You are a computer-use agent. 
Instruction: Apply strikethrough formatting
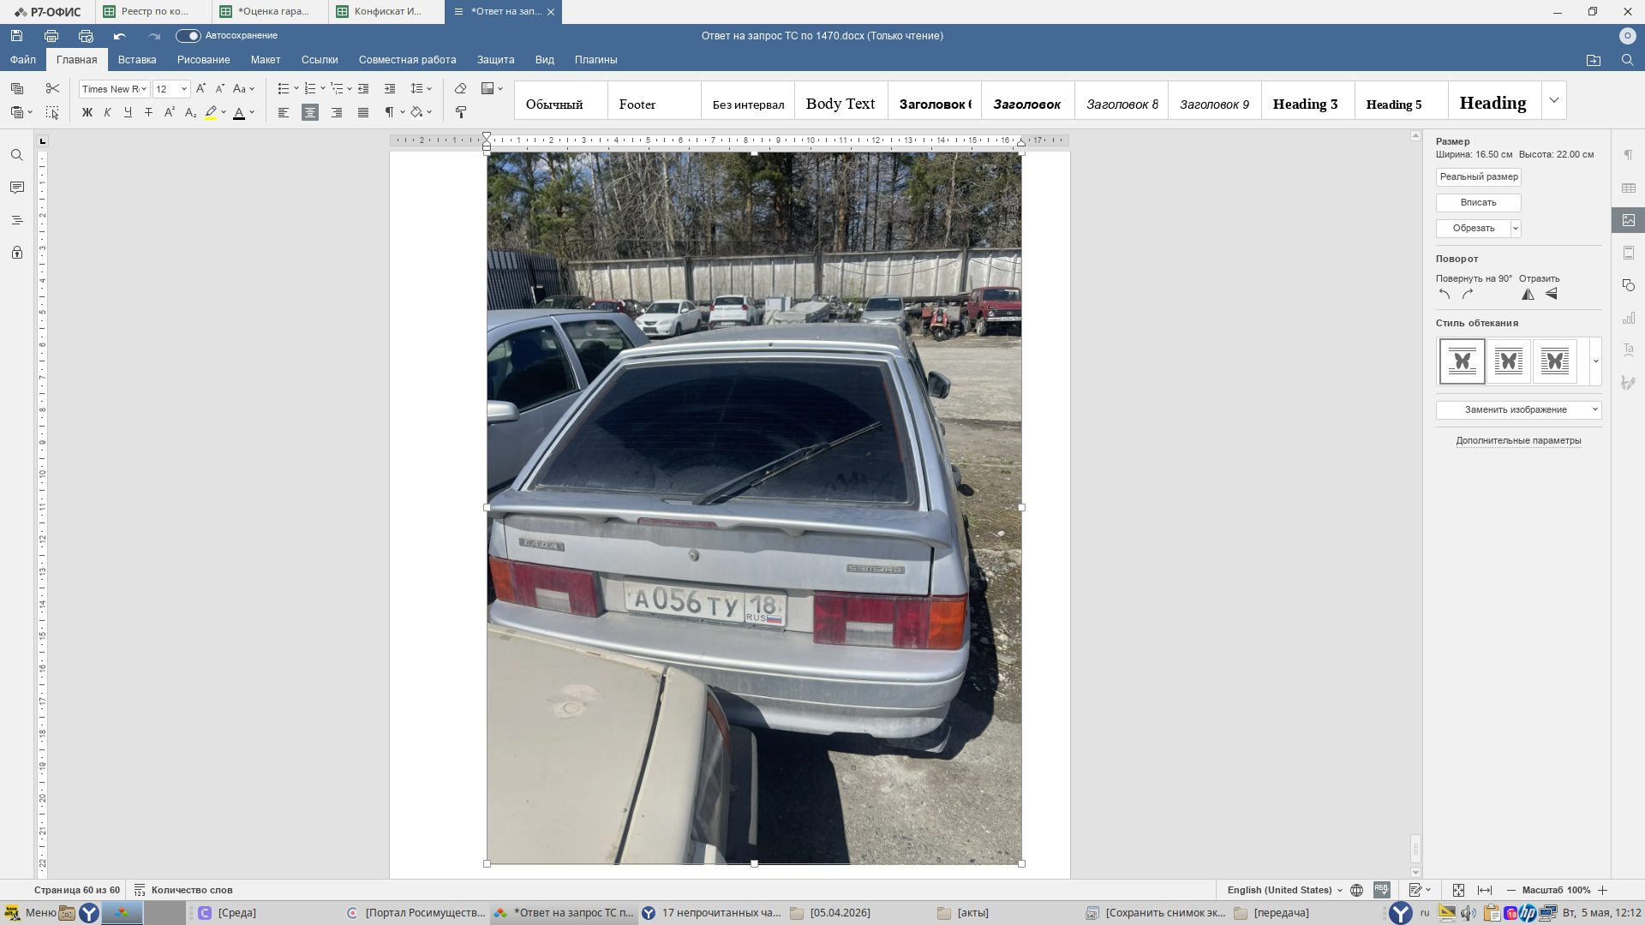pyautogui.click(x=148, y=112)
